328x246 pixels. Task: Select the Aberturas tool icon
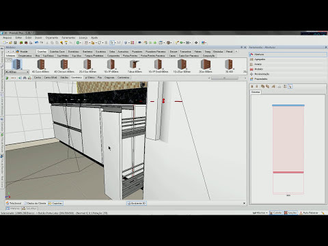[251, 55]
